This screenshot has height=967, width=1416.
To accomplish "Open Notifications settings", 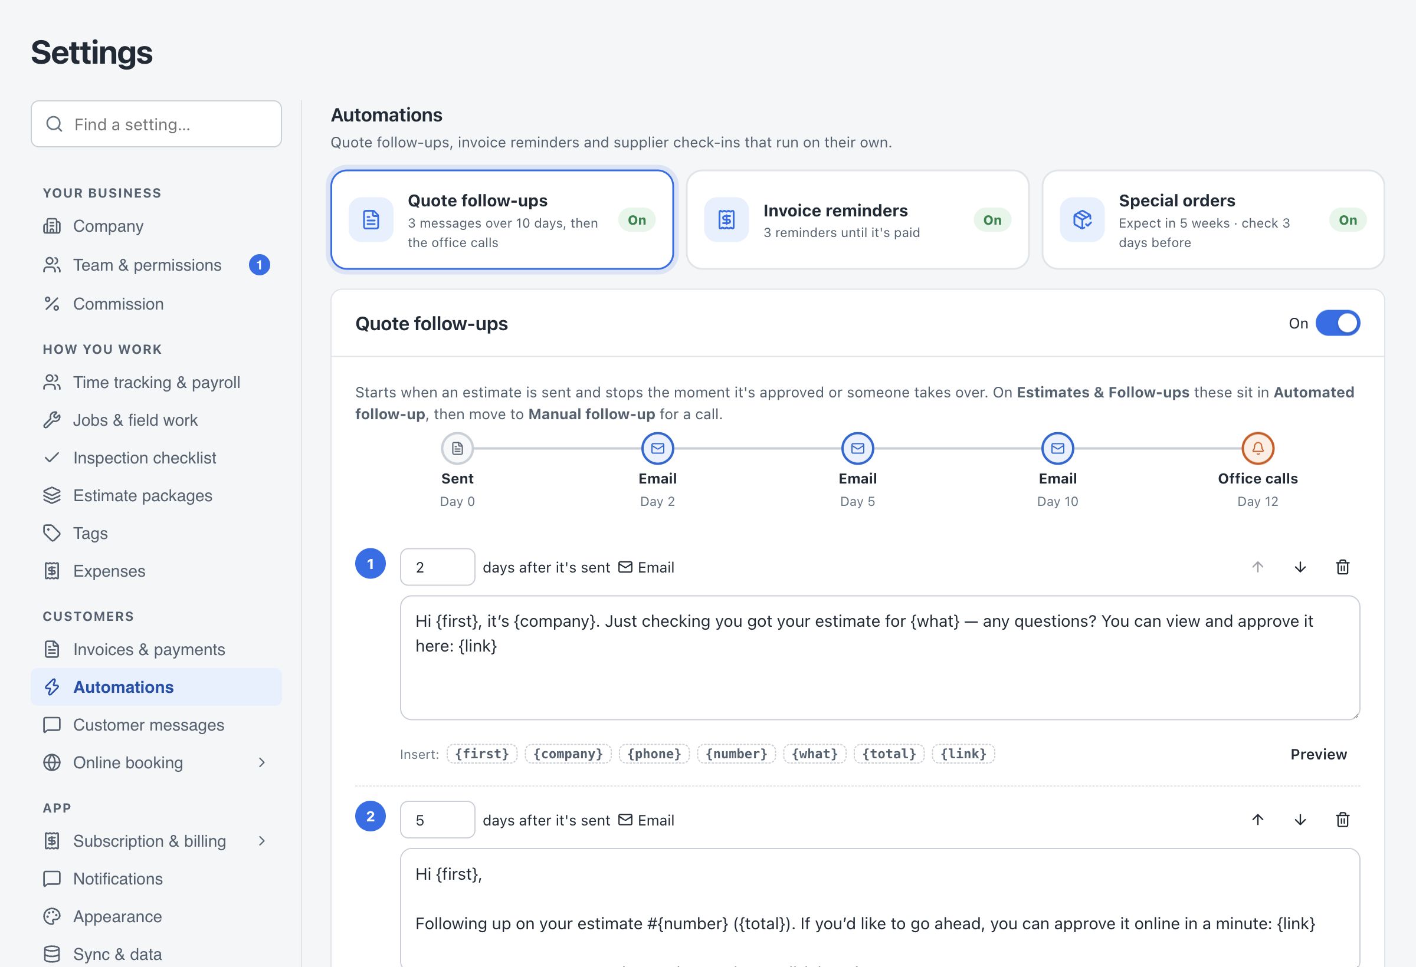I will click(156, 879).
